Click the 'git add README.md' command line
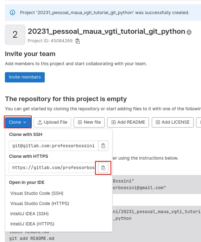 [32, 238]
